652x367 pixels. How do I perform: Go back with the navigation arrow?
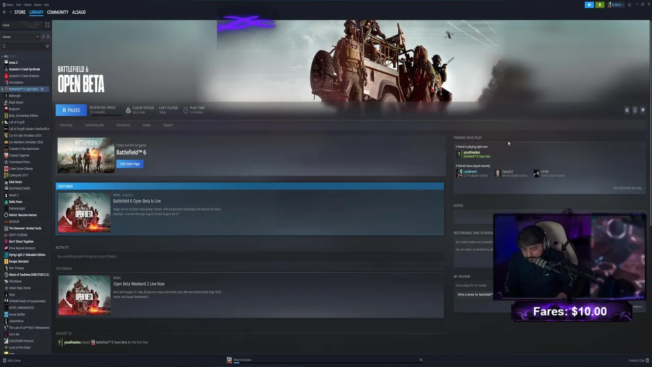4,12
